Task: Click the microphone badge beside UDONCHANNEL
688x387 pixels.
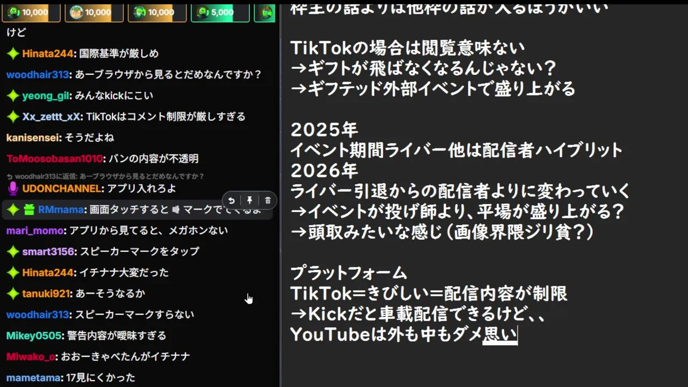Action: 13,189
